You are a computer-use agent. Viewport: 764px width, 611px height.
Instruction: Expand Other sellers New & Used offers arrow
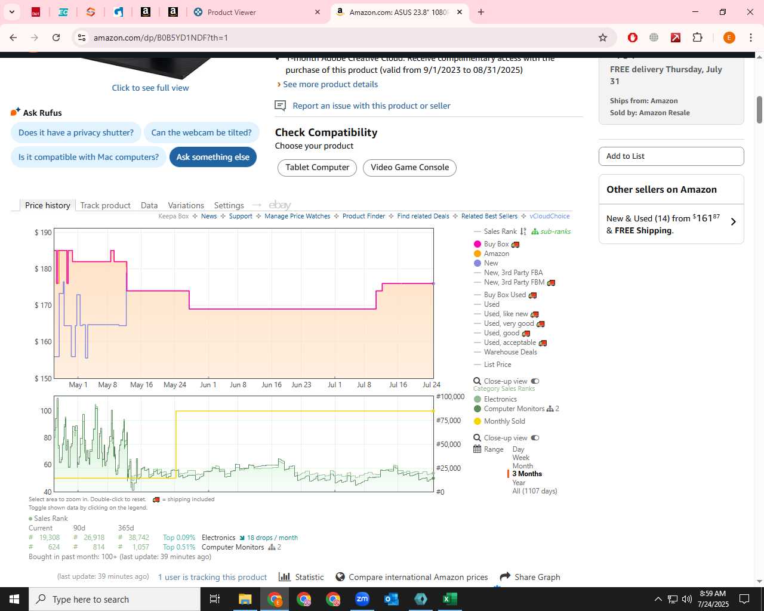(x=734, y=222)
